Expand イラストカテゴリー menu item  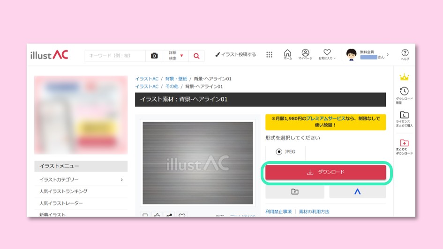[81, 180]
